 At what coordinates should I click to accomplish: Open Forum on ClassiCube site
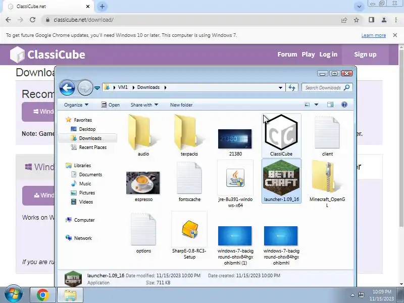pos(287,55)
